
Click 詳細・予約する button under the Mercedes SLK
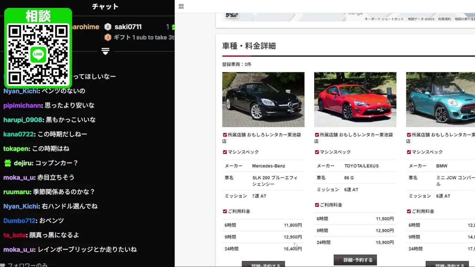pyautogui.click(x=263, y=264)
